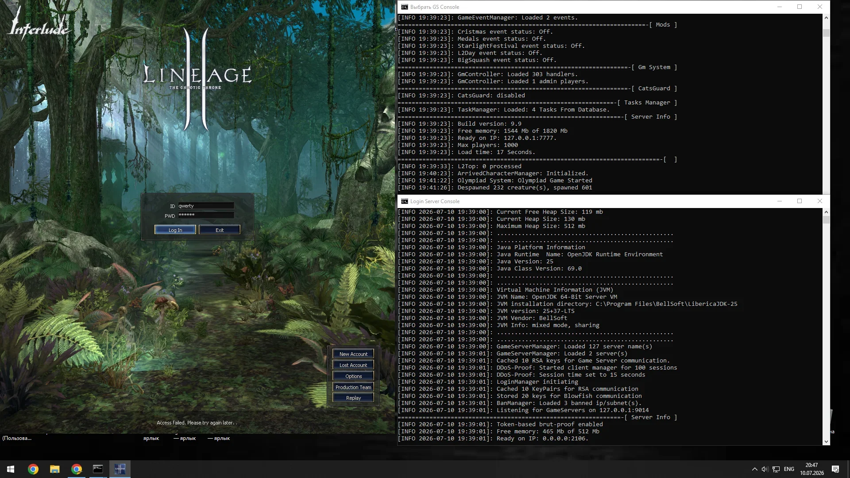Click the Login Server Console scroll down arrow
850x478 pixels.
pos(826,441)
